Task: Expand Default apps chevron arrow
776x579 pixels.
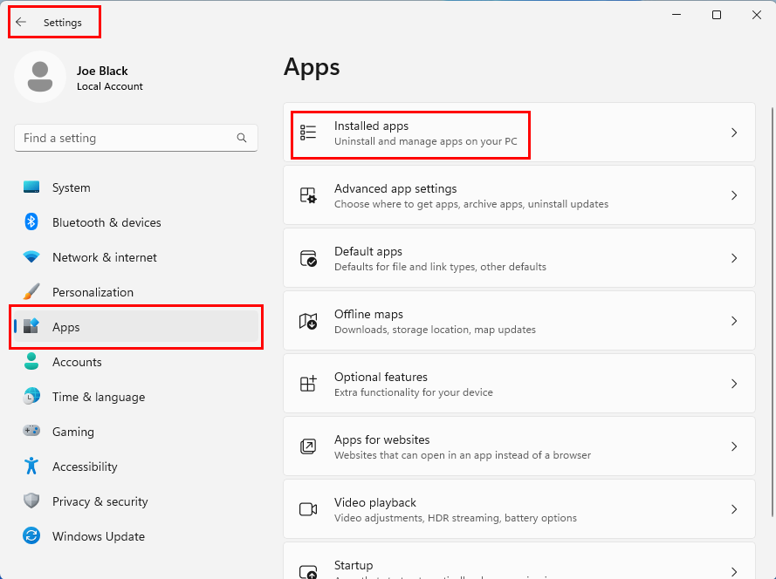Action: [x=734, y=258]
